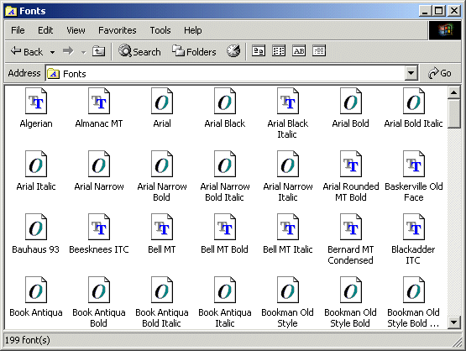Select Book Antiqua Bold Italic font icon
The width and height of the screenshot is (466, 351).
pyautogui.click(x=162, y=290)
